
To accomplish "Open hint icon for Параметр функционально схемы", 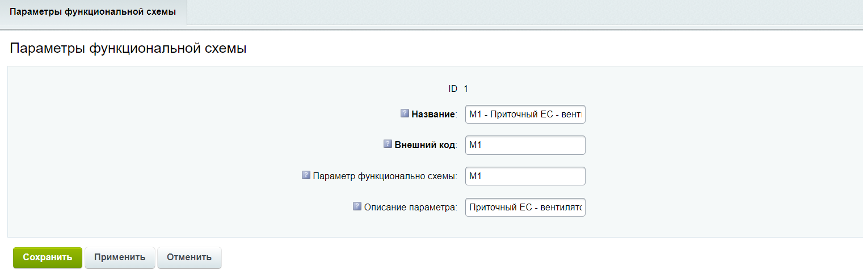I will coord(306,175).
